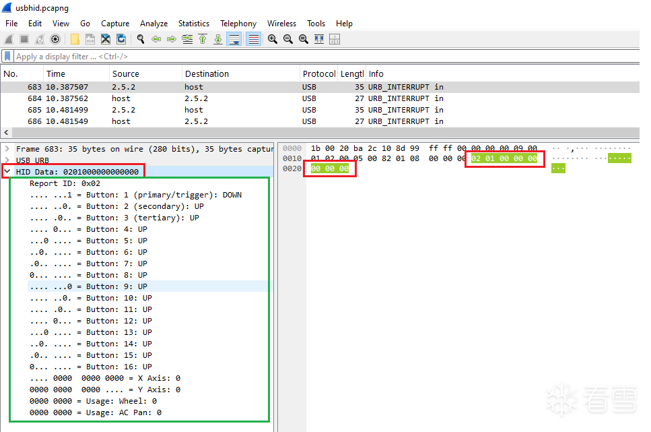Toggle auto-scroll to last packet
Screen dimensions: 651x432
234,39
